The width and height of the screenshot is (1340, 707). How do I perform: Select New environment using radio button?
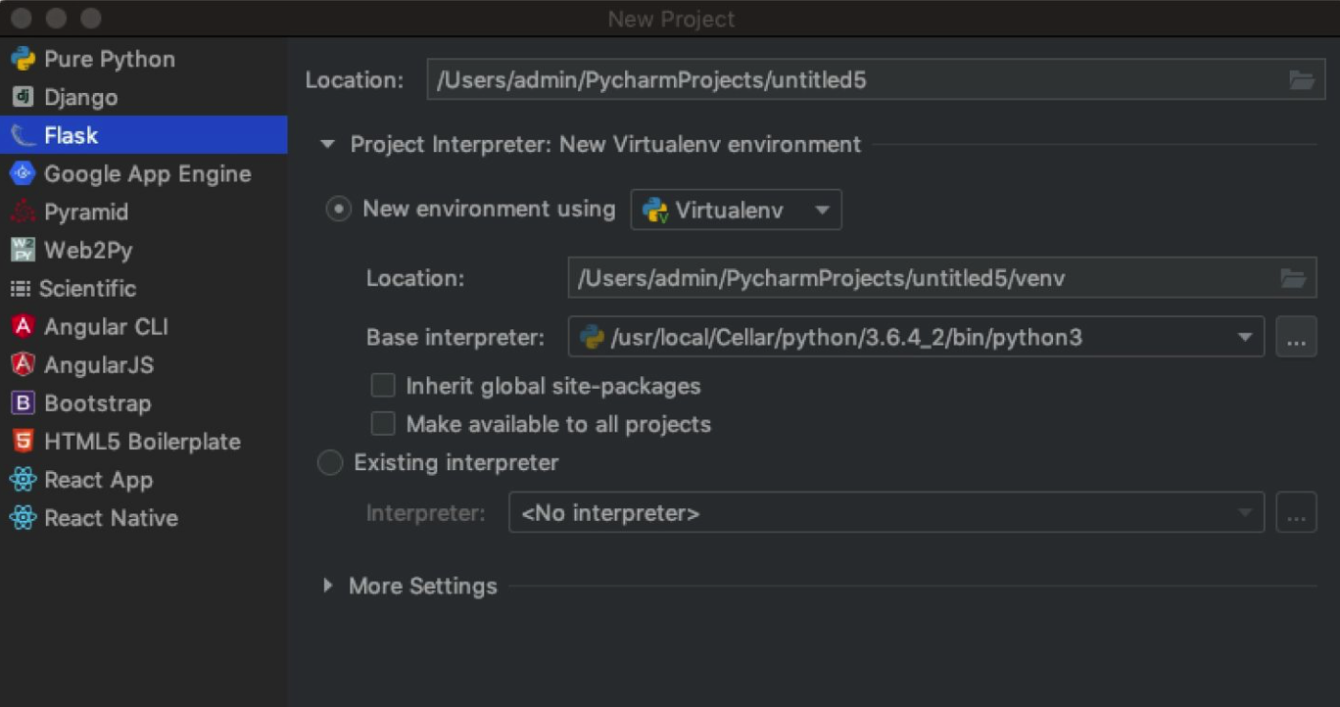339,210
